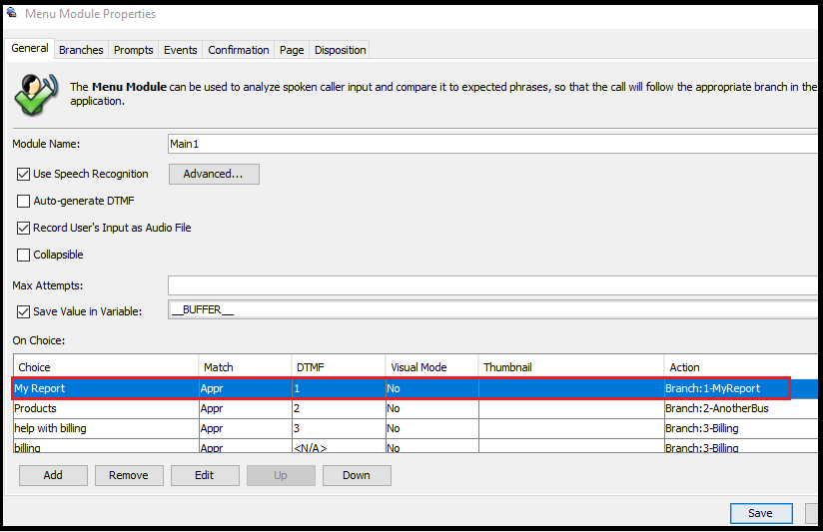
Task: Click the Save button
Action: 760,513
